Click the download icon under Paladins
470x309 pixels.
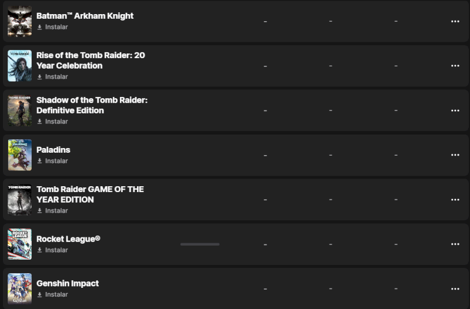pos(40,161)
